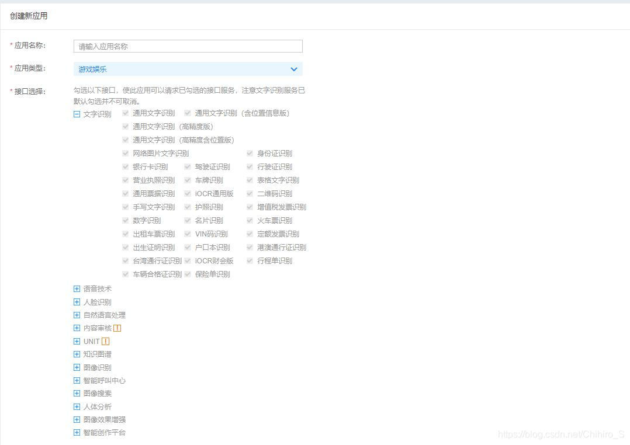Toggle the 表格文字识别 checkbox
The width and height of the screenshot is (630, 445).
click(250, 180)
